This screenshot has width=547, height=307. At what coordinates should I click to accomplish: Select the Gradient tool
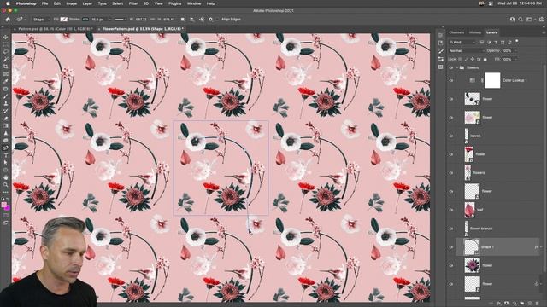[6, 125]
